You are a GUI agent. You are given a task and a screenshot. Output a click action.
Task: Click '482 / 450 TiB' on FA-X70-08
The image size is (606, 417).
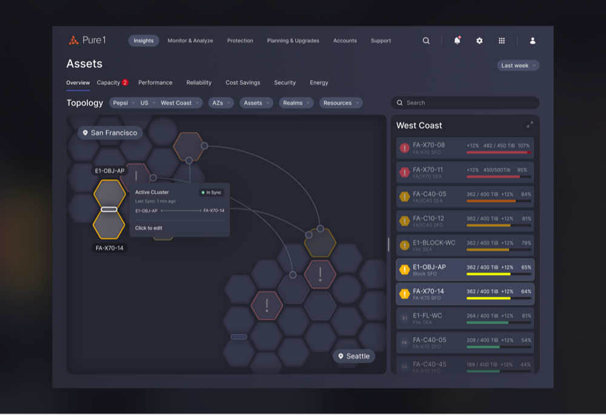pos(499,146)
